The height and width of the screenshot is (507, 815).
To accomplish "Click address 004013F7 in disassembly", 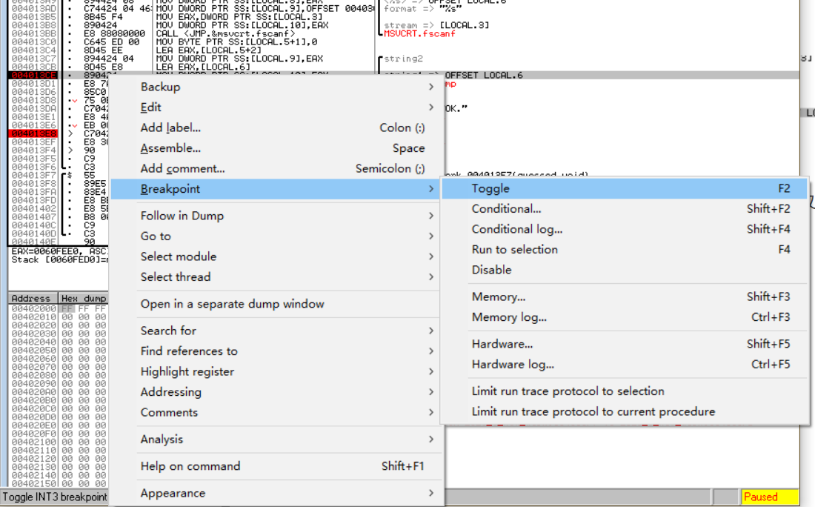I will click(x=33, y=175).
